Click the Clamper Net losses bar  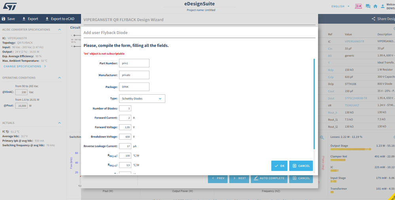click(x=338, y=160)
